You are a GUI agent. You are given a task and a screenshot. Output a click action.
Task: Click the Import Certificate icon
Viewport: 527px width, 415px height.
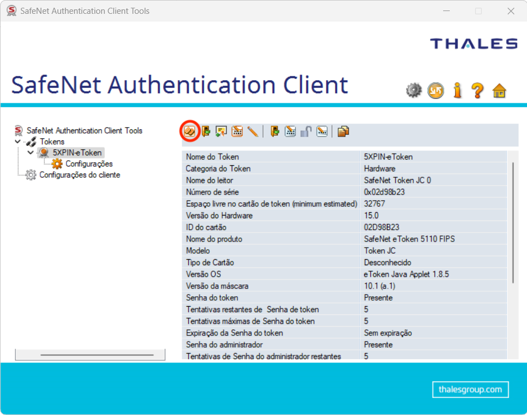click(x=221, y=131)
